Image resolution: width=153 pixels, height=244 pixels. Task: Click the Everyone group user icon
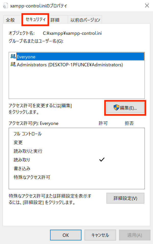(13, 56)
